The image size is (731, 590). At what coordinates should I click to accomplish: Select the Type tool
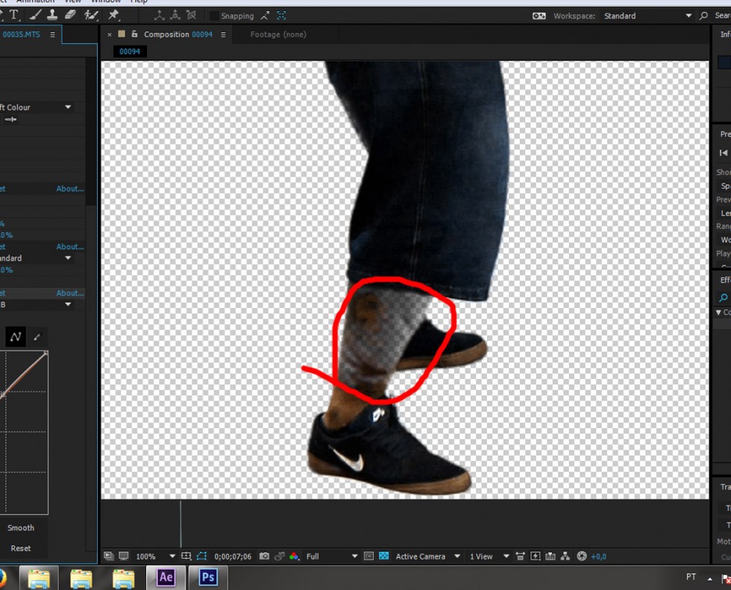point(14,15)
